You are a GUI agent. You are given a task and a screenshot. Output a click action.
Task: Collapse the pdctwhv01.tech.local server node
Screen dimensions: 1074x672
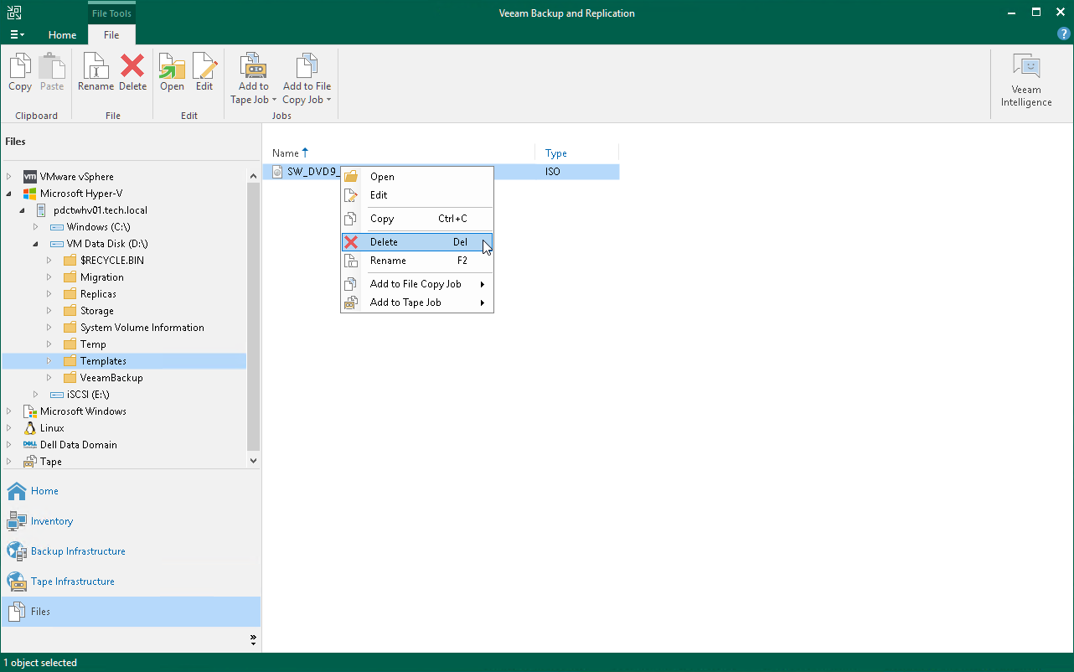pos(23,210)
